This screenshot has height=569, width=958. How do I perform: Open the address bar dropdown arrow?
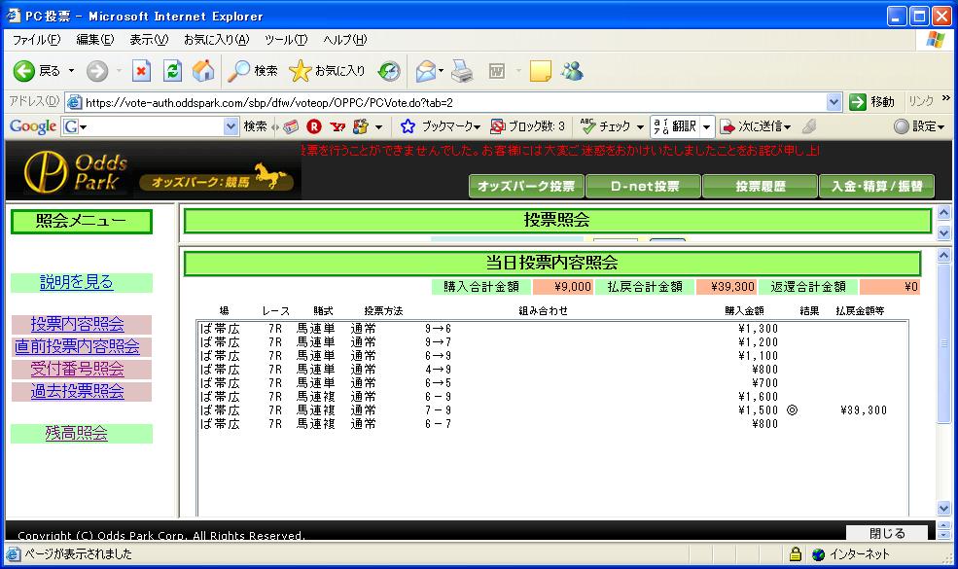[x=834, y=102]
